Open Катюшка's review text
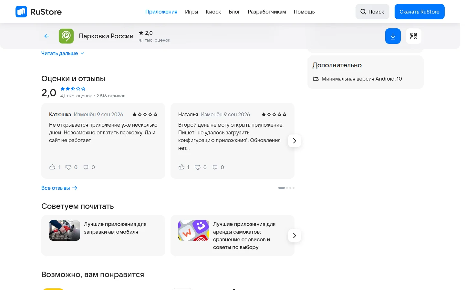 (103, 132)
